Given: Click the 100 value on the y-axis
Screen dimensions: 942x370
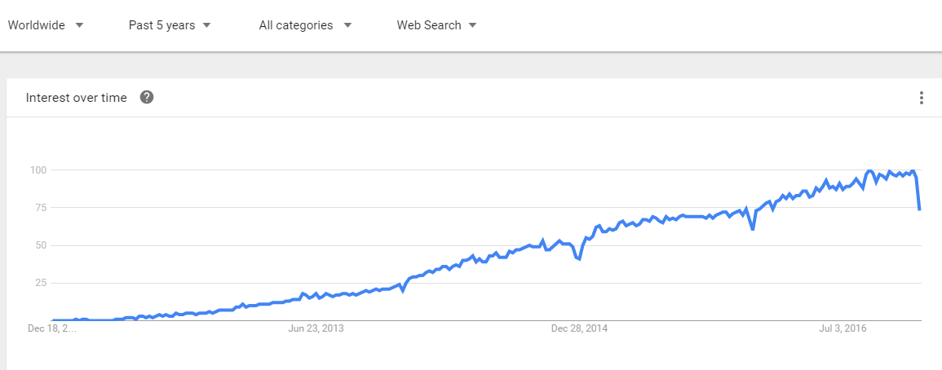Looking at the screenshot, I should click(x=39, y=170).
